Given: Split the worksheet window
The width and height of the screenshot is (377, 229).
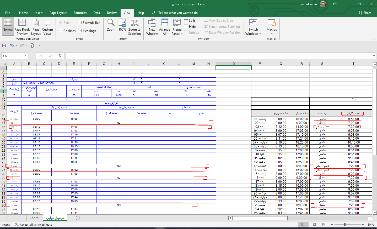Looking at the screenshot, I should click(x=190, y=21).
